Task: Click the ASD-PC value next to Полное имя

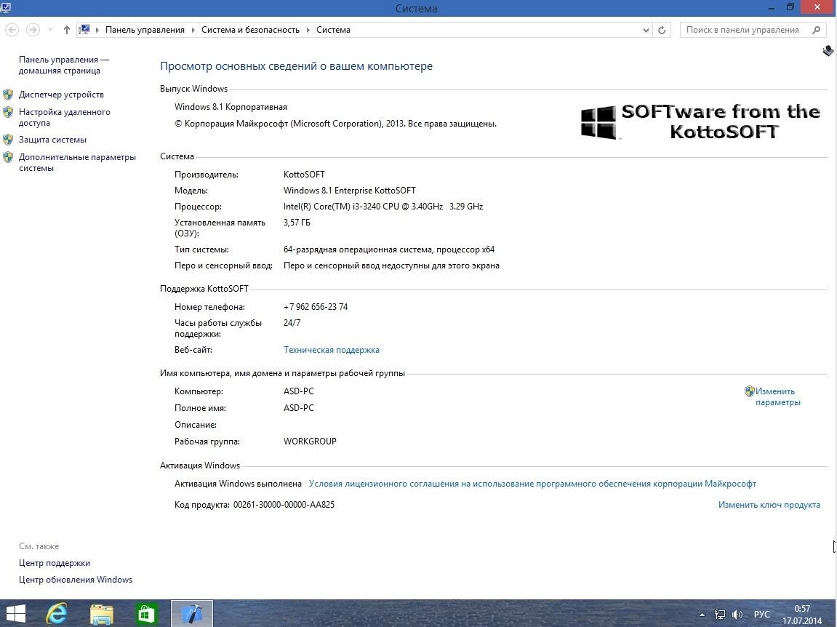Action: pos(299,408)
